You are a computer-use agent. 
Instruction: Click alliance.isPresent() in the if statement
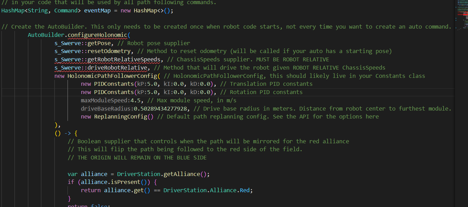click(x=116, y=182)
